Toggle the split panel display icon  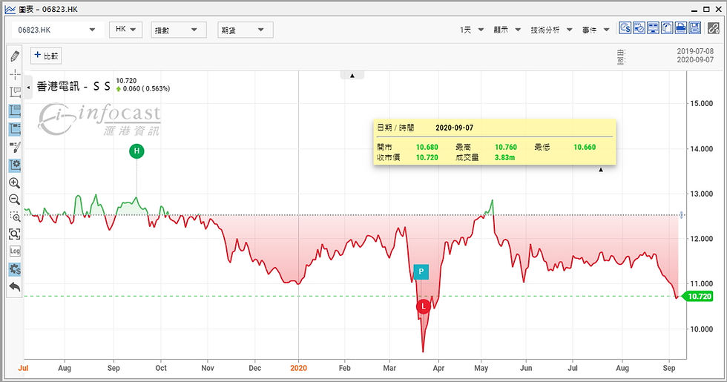click(653, 28)
